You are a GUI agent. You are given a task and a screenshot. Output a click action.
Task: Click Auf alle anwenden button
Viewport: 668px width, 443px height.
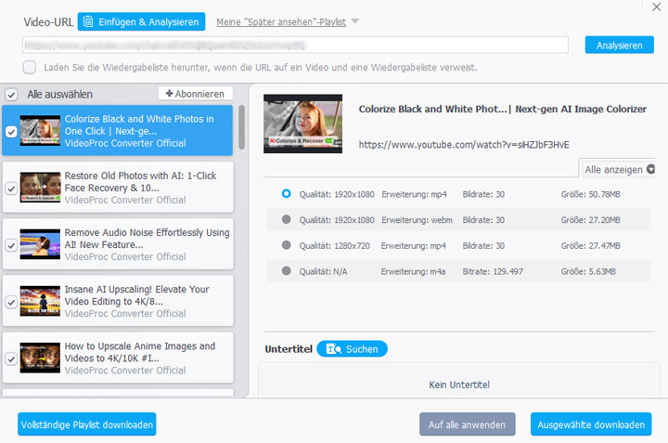pyautogui.click(x=468, y=424)
